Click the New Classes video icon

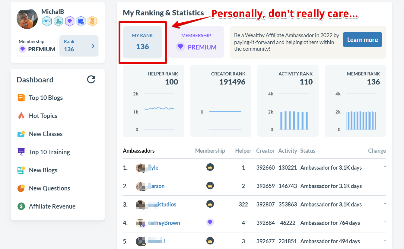pos(21,134)
